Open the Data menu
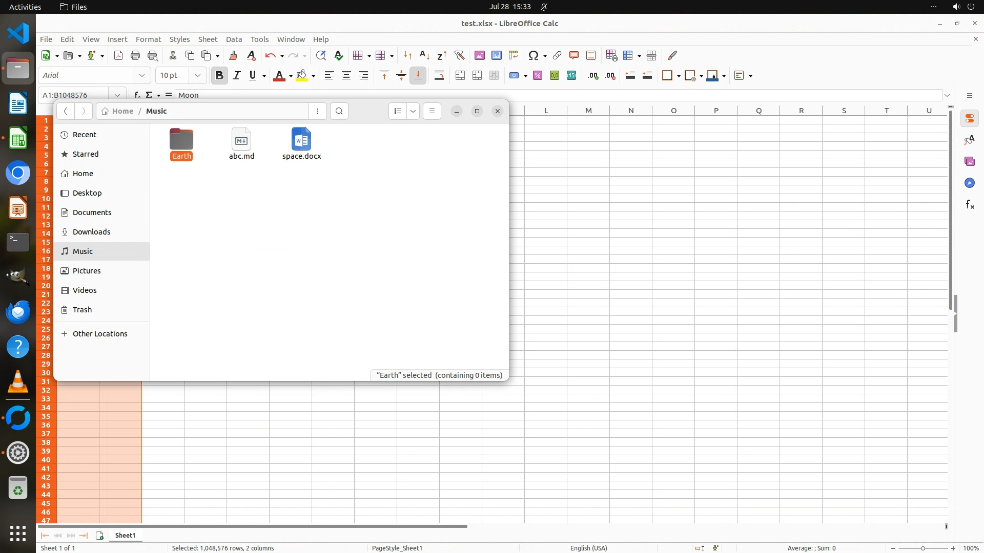 coord(234,39)
